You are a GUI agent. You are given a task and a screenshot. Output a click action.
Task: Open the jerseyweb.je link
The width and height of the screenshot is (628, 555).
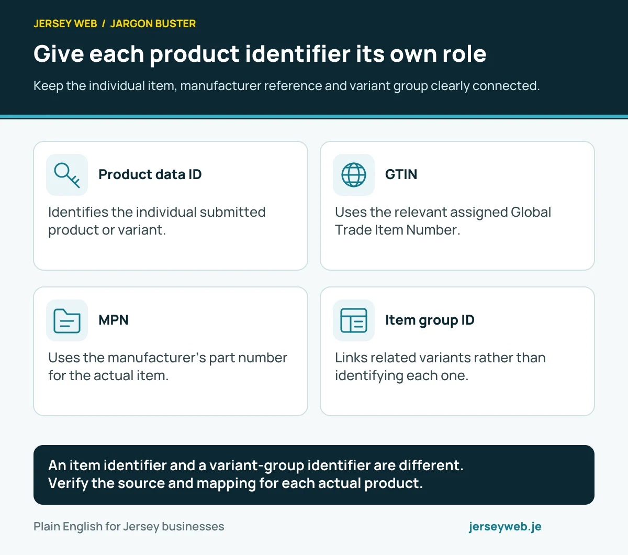pyautogui.click(x=505, y=526)
